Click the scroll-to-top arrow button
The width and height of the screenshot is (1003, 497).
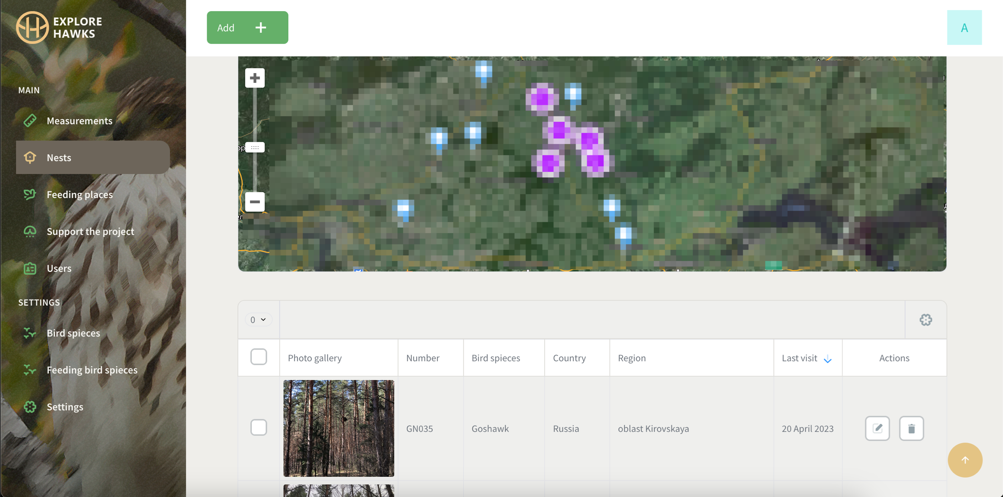(x=965, y=460)
